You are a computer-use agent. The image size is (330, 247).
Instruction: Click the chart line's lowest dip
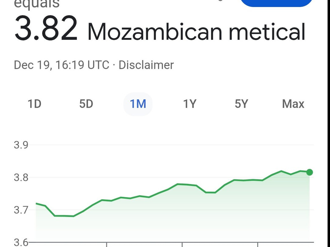(73, 216)
